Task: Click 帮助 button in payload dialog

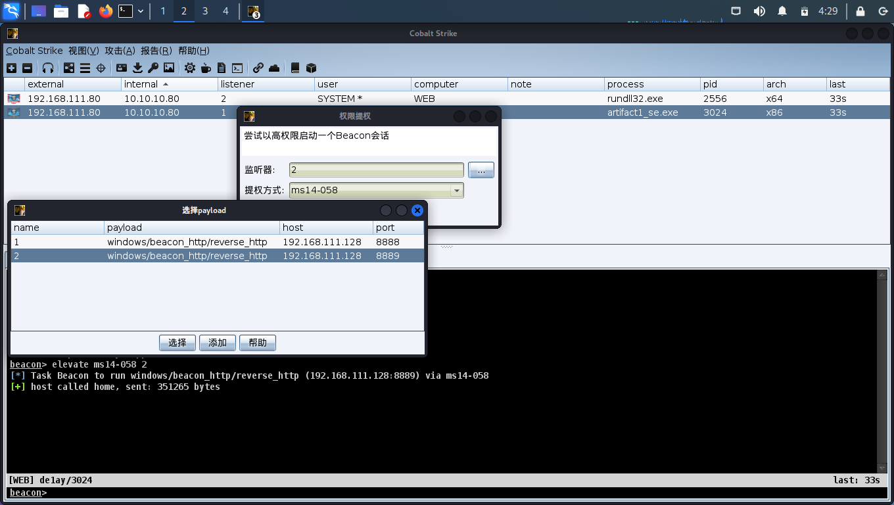Action: [258, 343]
